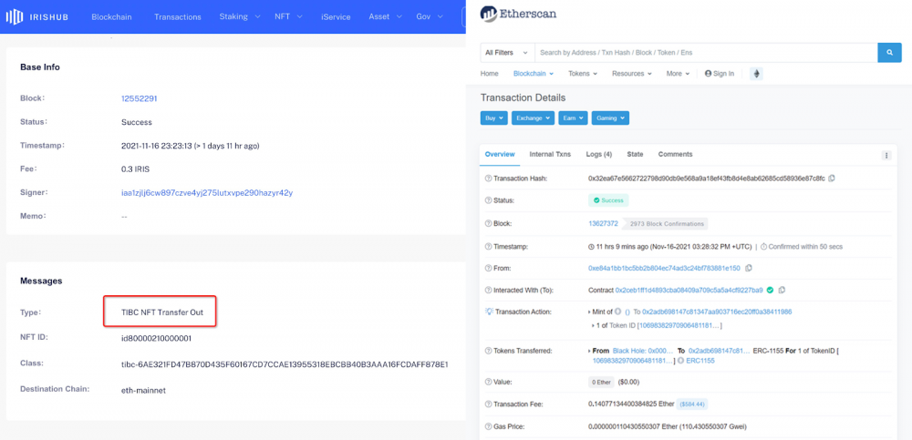
Task: Click the ($584.44) fee badge
Action: pyautogui.click(x=692, y=404)
